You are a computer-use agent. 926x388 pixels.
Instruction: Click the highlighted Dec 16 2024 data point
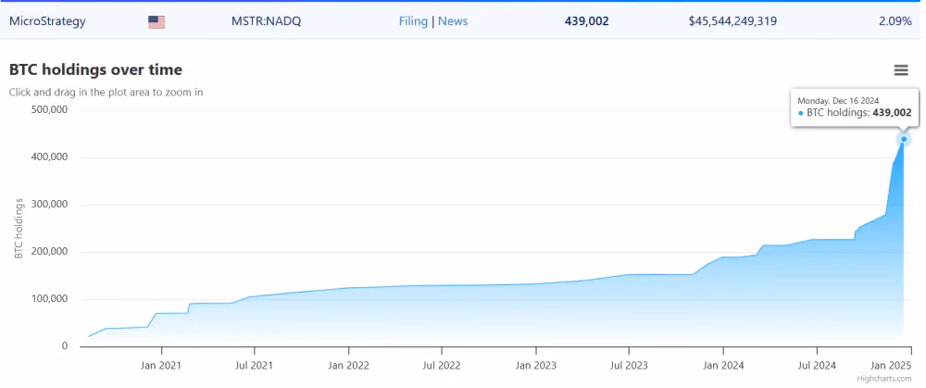pyautogui.click(x=904, y=140)
